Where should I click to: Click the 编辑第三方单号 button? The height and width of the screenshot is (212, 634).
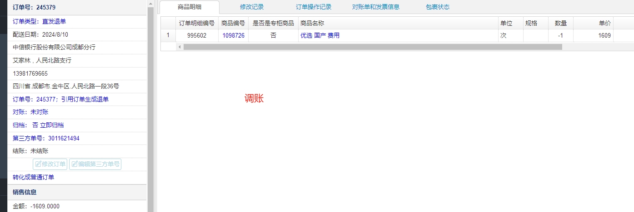click(x=95, y=164)
